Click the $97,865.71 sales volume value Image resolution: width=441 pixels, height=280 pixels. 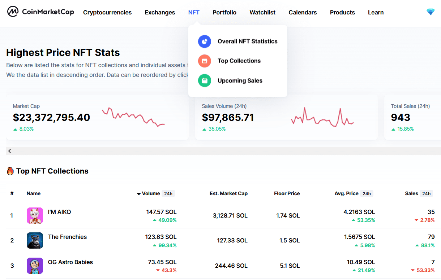[228, 117]
